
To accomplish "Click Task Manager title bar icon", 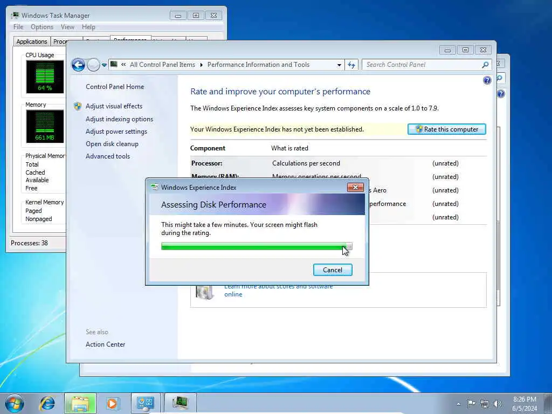I will point(15,16).
